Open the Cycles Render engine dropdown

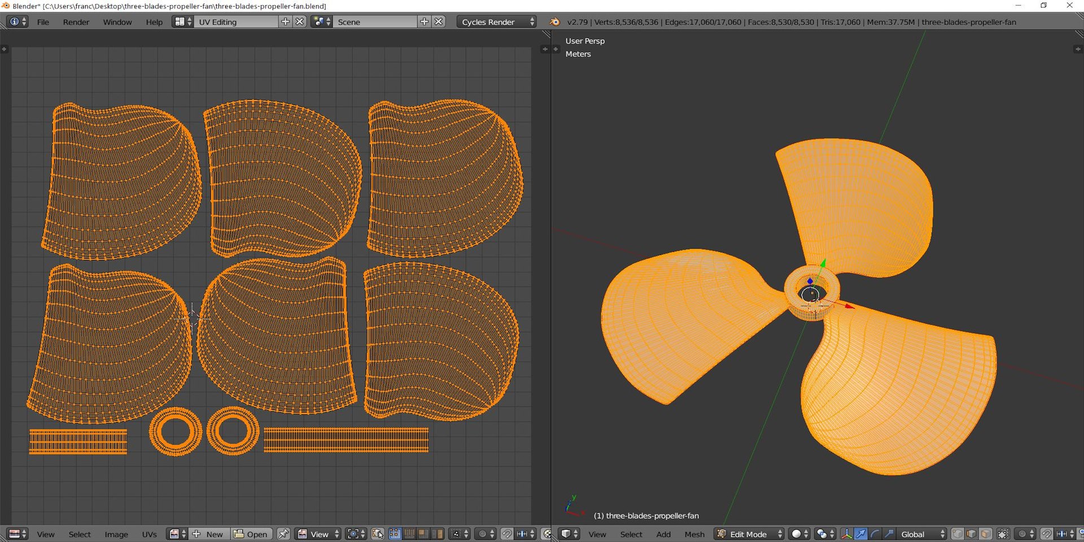click(497, 22)
